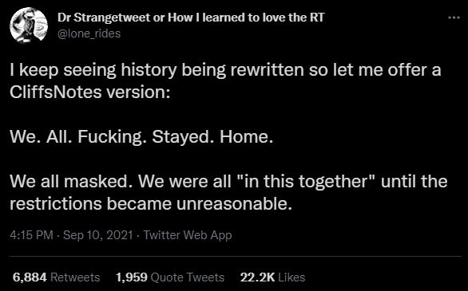This screenshot has height=291, width=468.
Task: Click the 'restrictions became unreasonable' text
Action: pos(150,204)
